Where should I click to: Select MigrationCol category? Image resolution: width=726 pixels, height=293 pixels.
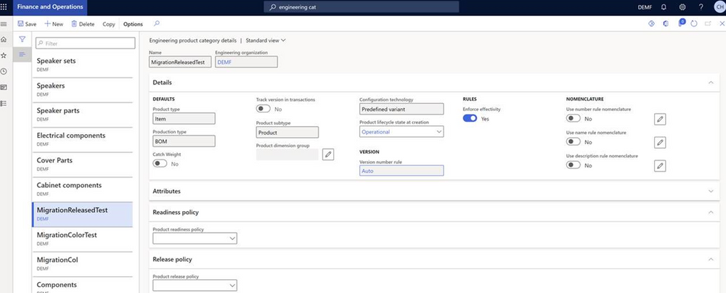click(x=83, y=264)
